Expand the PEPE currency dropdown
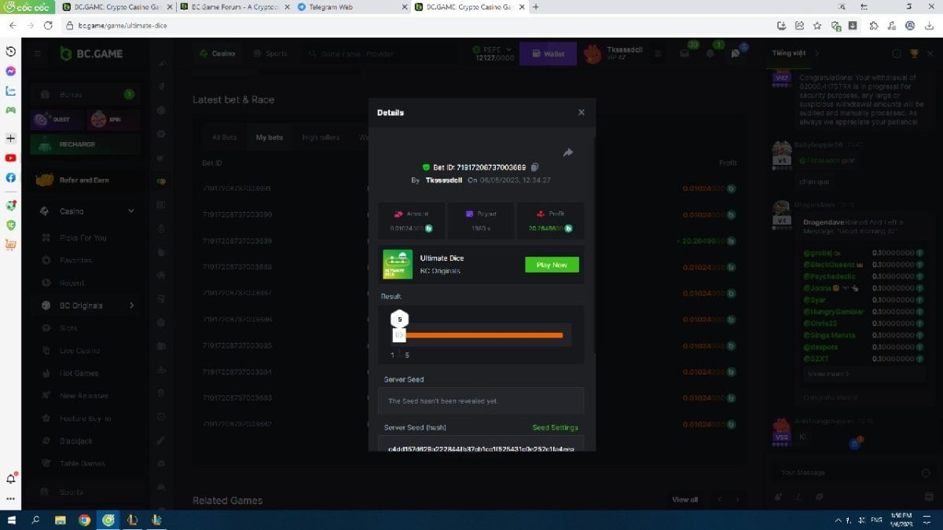The height and width of the screenshot is (530, 943). (x=508, y=49)
